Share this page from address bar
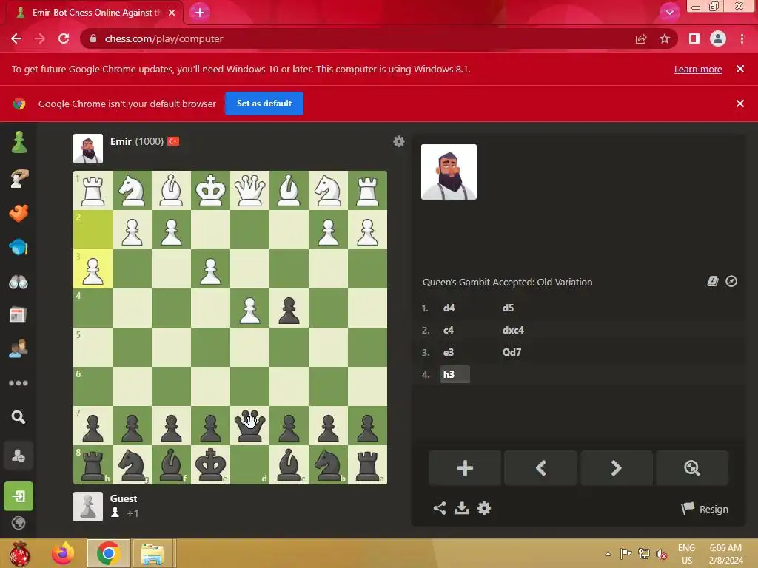 click(x=641, y=38)
